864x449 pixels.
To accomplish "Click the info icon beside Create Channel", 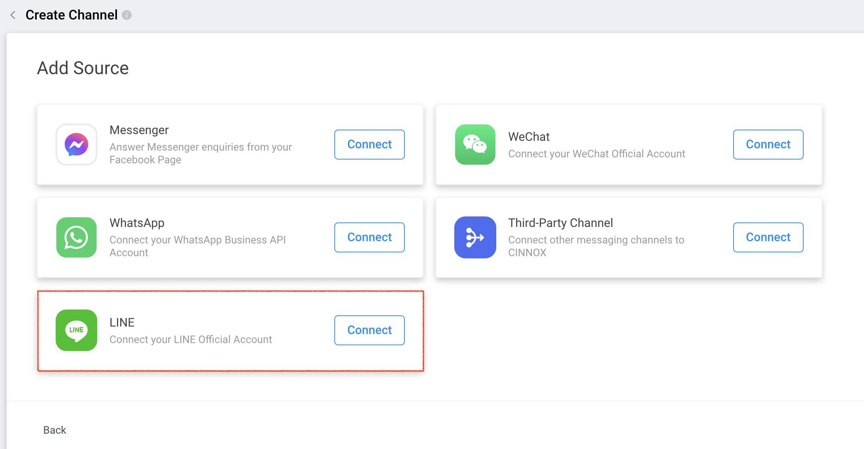I will [x=127, y=15].
